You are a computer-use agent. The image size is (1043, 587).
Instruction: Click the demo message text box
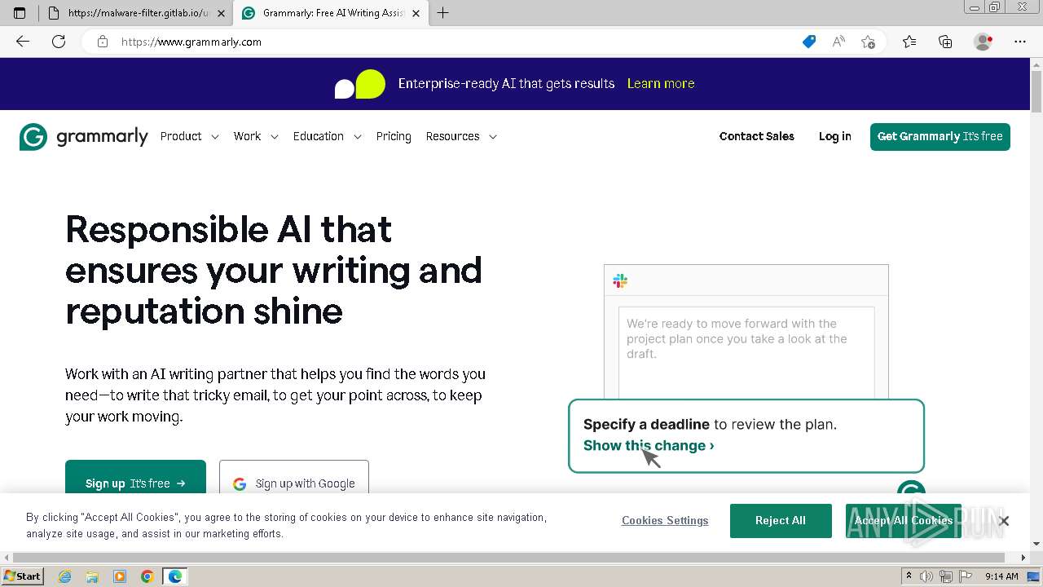[746, 352]
